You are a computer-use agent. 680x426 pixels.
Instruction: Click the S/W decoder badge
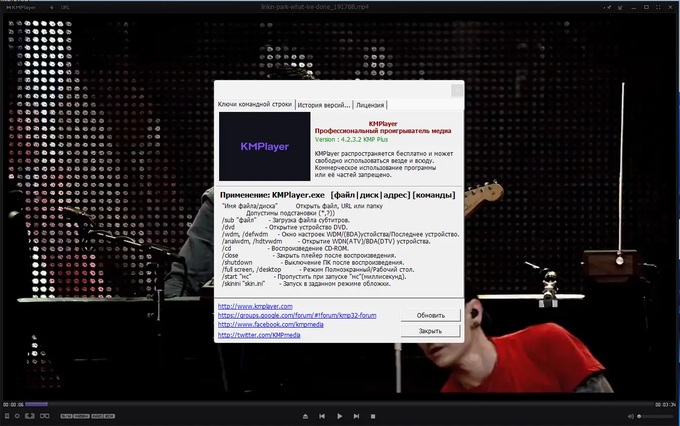click(66, 416)
